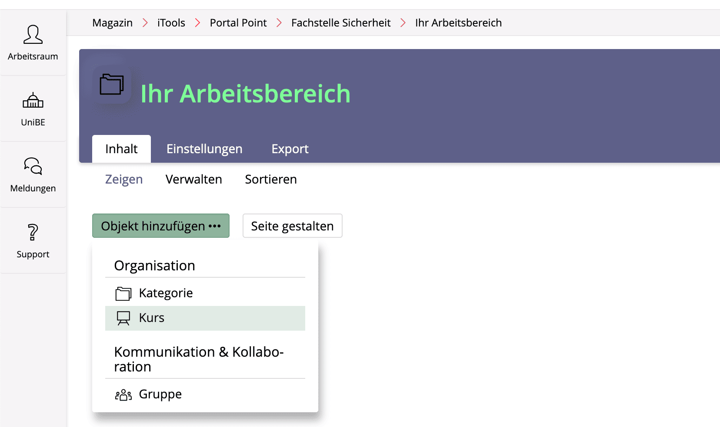Click the Seite gestalten button
This screenshot has height=427, width=720.
(293, 226)
